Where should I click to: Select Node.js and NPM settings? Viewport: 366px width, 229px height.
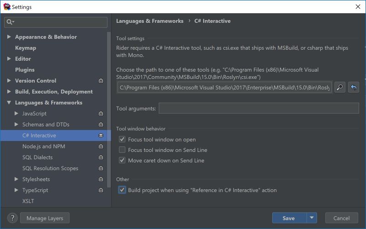click(43, 146)
